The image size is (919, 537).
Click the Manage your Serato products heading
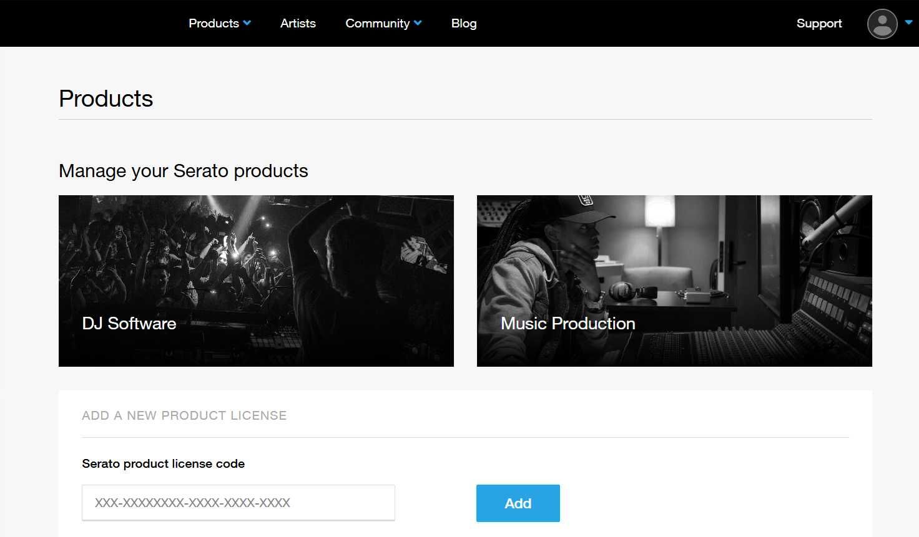(x=184, y=171)
